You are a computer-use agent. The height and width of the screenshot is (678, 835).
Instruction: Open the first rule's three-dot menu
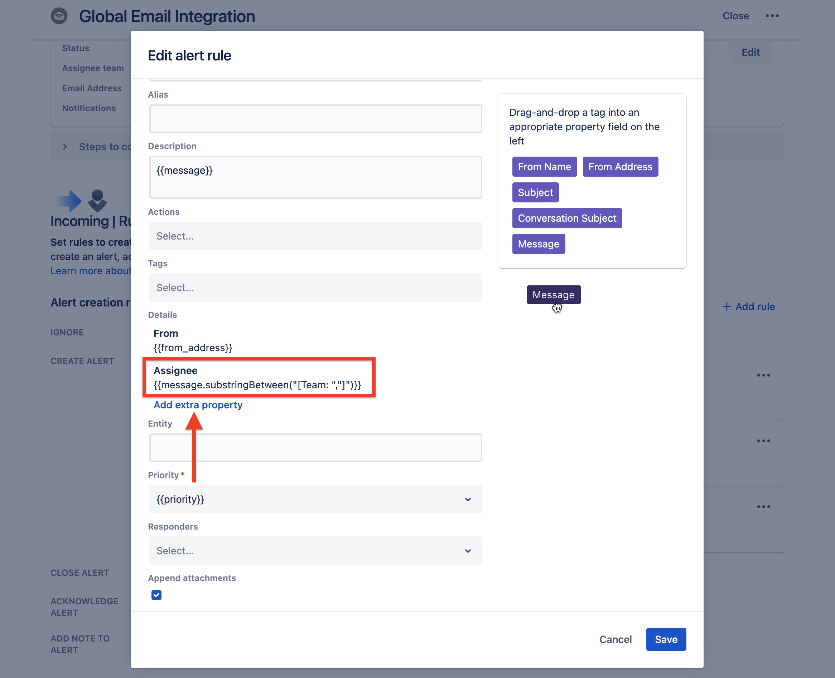763,375
